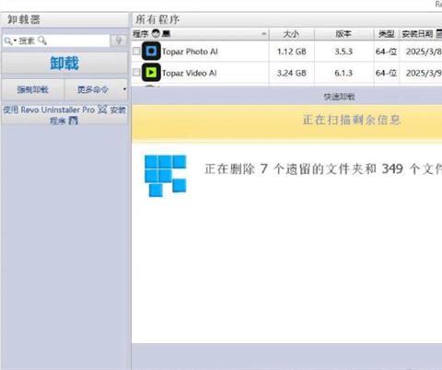Image resolution: width=442 pixels, height=370 pixels.
Task: Click the lightbulb button beside search box
Action: [x=118, y=40]
